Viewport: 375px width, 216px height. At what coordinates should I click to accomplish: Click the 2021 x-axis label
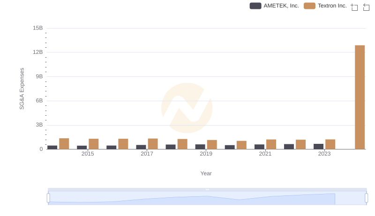coord(265,154)
